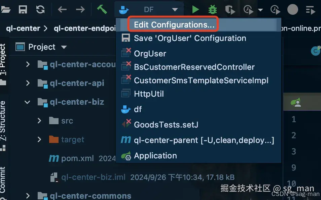Run configuration with green play icon

click(x=195, y=9)
